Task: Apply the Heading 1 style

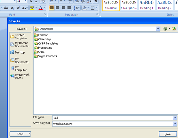Action: [x=147, y=5]
